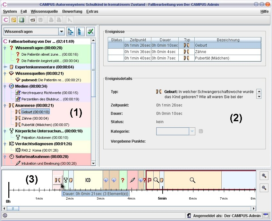Click the up arrow beside the Typ description

[x=259, y=91]
